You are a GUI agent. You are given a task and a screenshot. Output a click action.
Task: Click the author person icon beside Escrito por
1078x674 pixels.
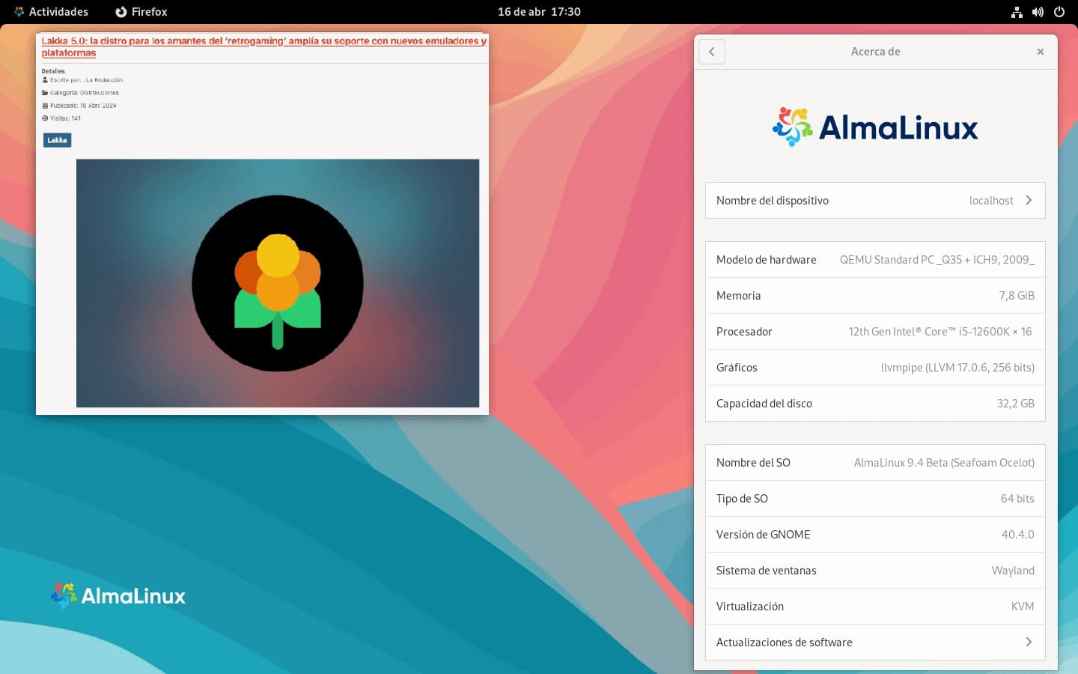pyautogui.click(x=45, y=79)
